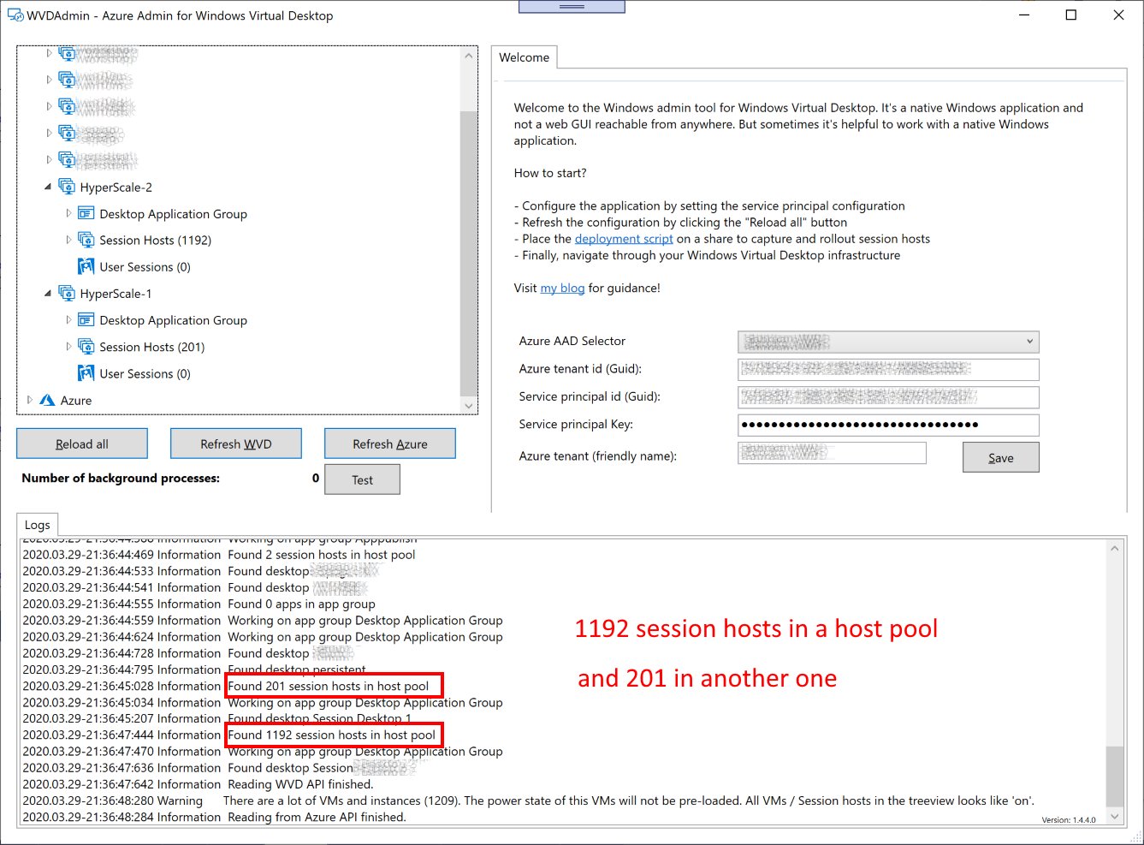The image size is (1144, 845).
Task: Click the logs panel scroll down arrow
Action: [1115, 816]
